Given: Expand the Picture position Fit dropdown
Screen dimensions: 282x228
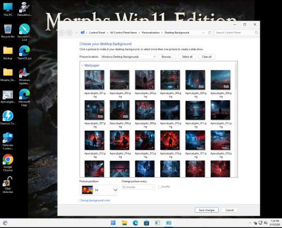Looking at the screenshot, I should 98,190.
